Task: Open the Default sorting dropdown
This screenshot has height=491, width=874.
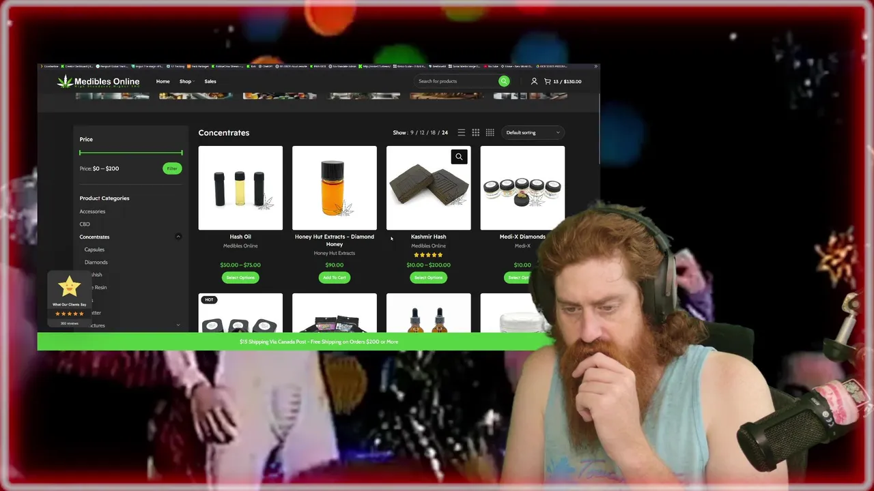Action: click(533, 132)
